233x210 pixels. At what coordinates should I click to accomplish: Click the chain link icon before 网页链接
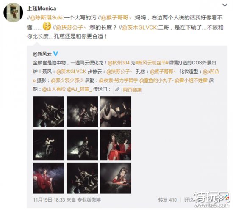[x=117, y=89]
